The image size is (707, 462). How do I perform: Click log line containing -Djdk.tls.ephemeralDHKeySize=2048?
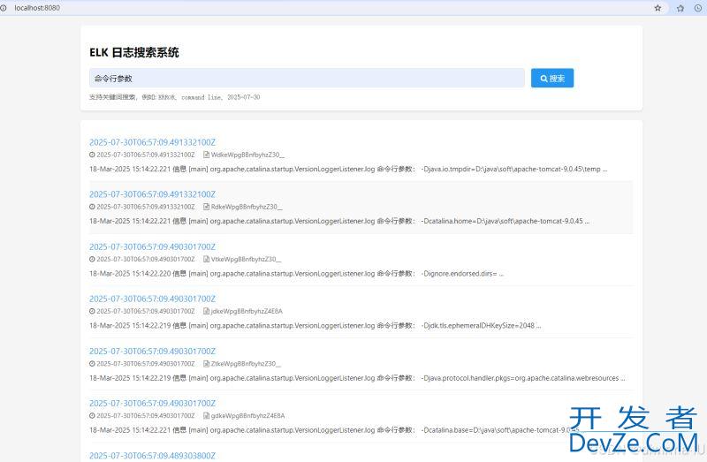(315, 325)
